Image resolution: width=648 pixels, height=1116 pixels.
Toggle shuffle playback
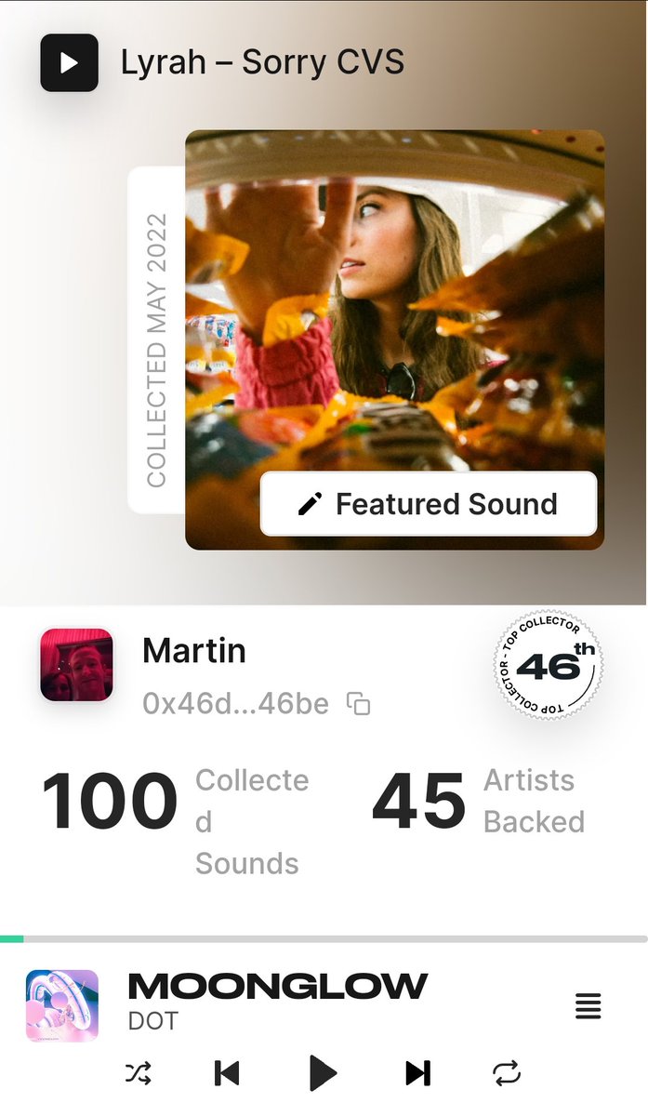pos(139,1073)
